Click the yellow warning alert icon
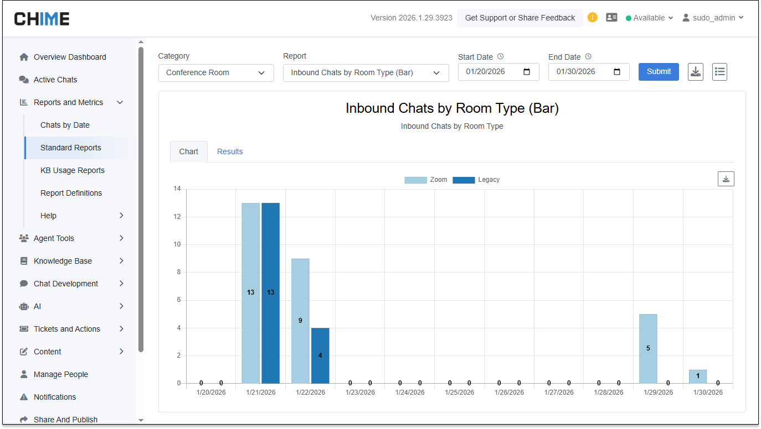This screenshot has width=761, height=429. click(x=593, y=17)
